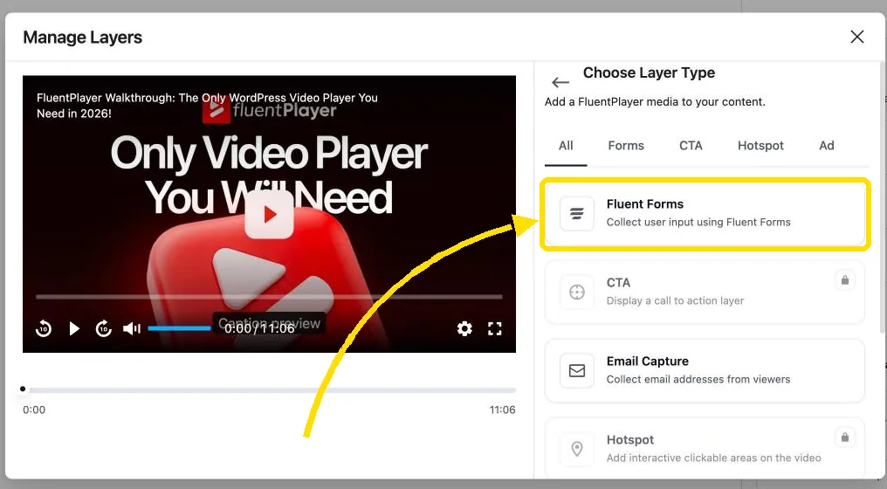887x489 pixels.
Task: Mute the video using speaker icon
Action: [132, 328]
